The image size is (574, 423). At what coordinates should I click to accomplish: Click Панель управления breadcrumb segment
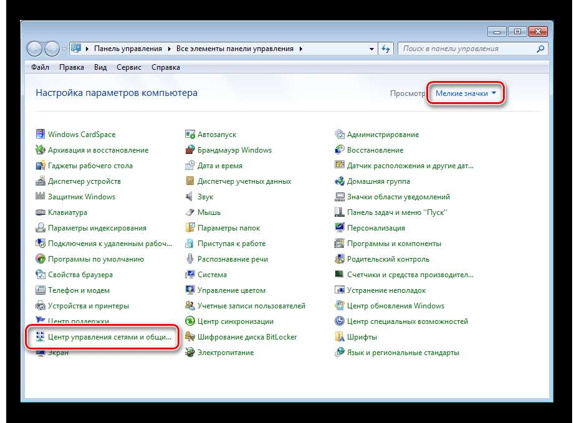128,49
